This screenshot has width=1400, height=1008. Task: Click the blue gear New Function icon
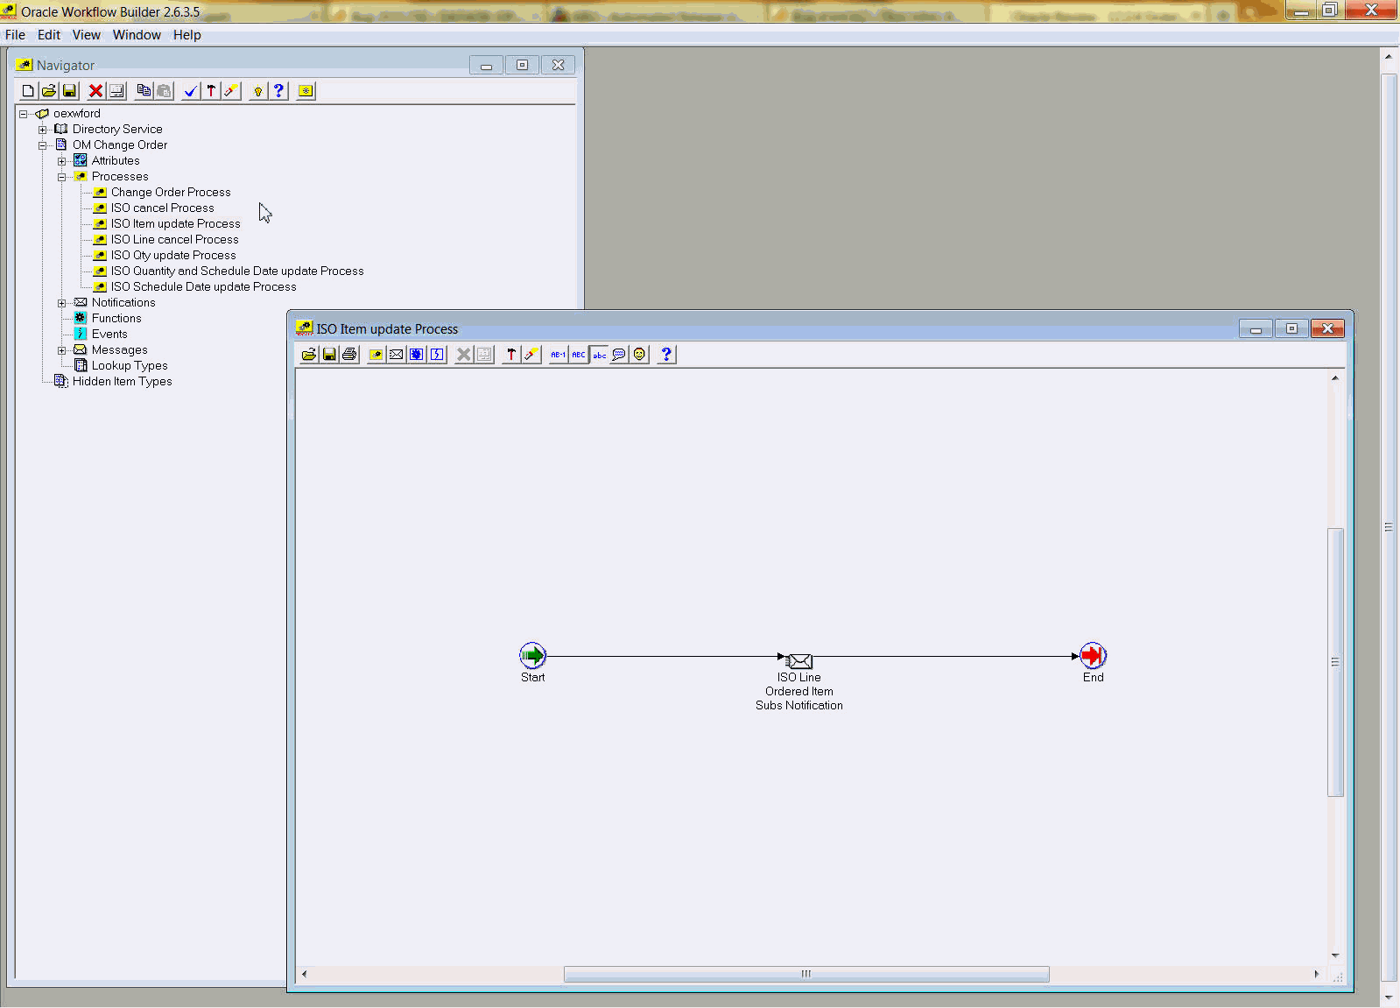click(x=416, y=355)
